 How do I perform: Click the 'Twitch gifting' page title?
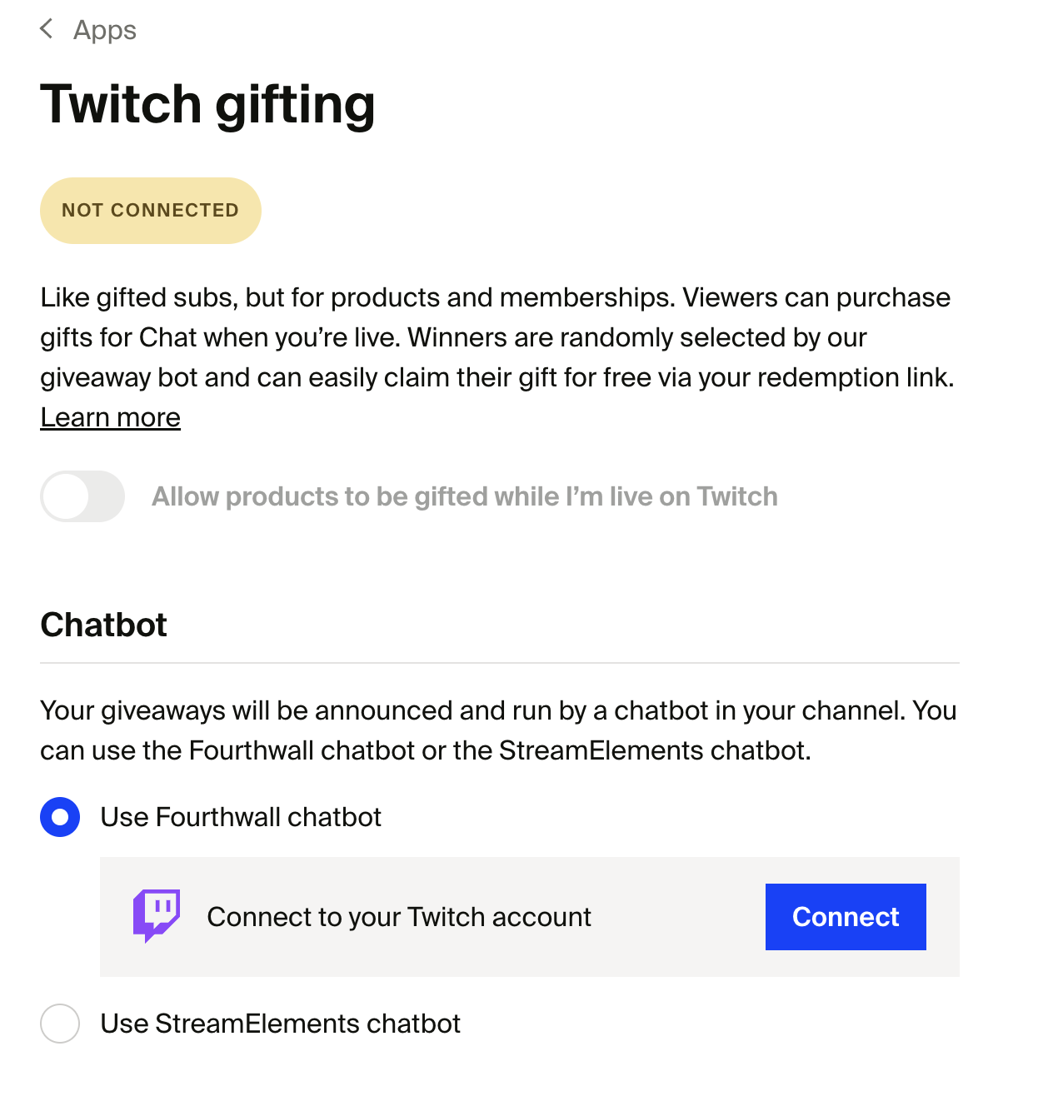pos(207,103)
